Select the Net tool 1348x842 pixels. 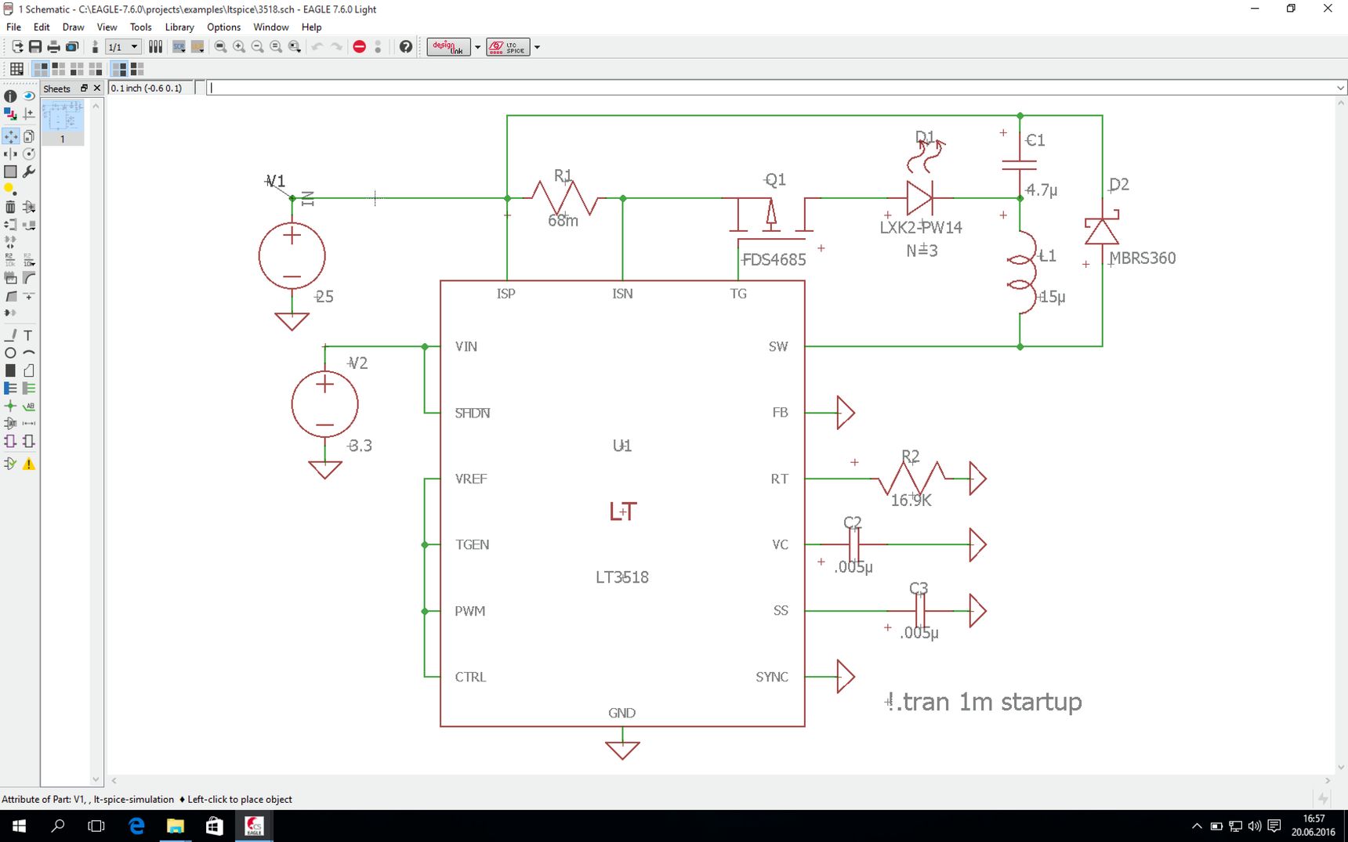pyautogui.click(x=29, y=388)
